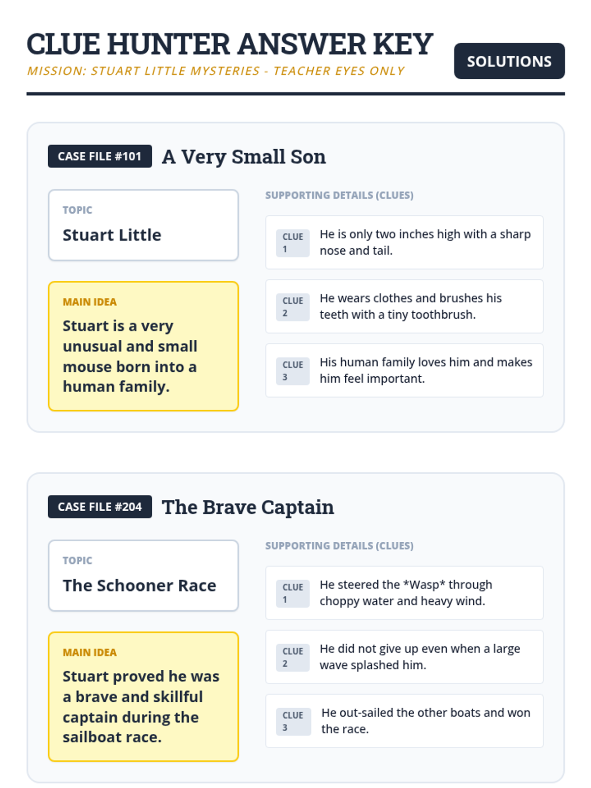Click the Clue Hunter Answer Key heading
This screenshot has height=788, width=591.
coord(230,44)
